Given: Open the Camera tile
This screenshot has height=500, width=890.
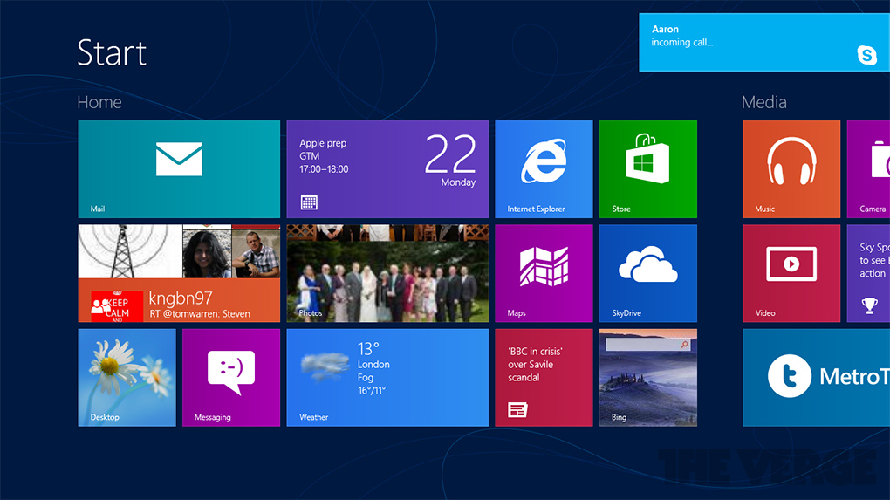Looking at the screenshot, I should tap(868, 169).
